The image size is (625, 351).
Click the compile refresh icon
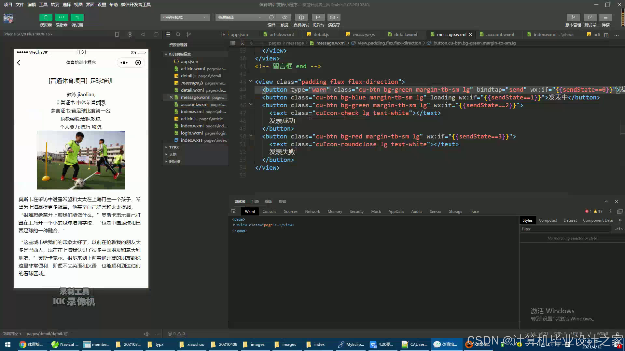(x=271, y=17)
